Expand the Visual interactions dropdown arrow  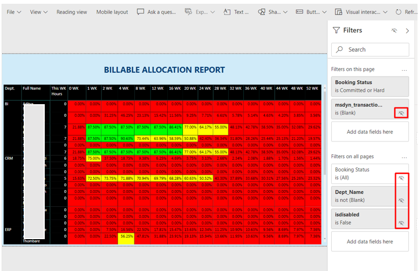pyautogui.click(x=385, y=12)
